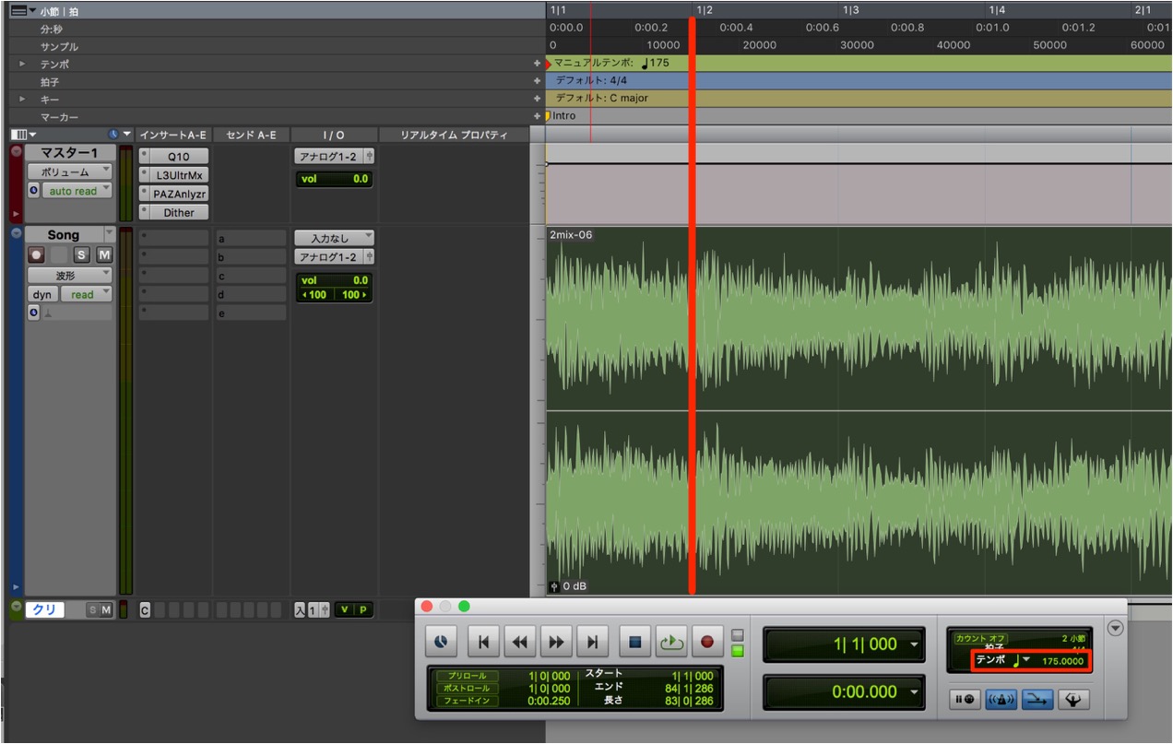Viewport: 1173px width, 744px height.
Task: Click the Return to Zero transport button
Action: [x=482, y=642]
